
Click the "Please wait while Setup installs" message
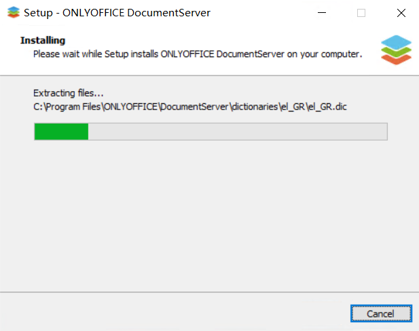click(198, 54)
